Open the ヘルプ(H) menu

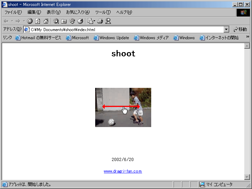point(124,12)
